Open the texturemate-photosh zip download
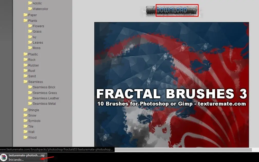This screenshot has width=259, height=162. coord(26,155)
